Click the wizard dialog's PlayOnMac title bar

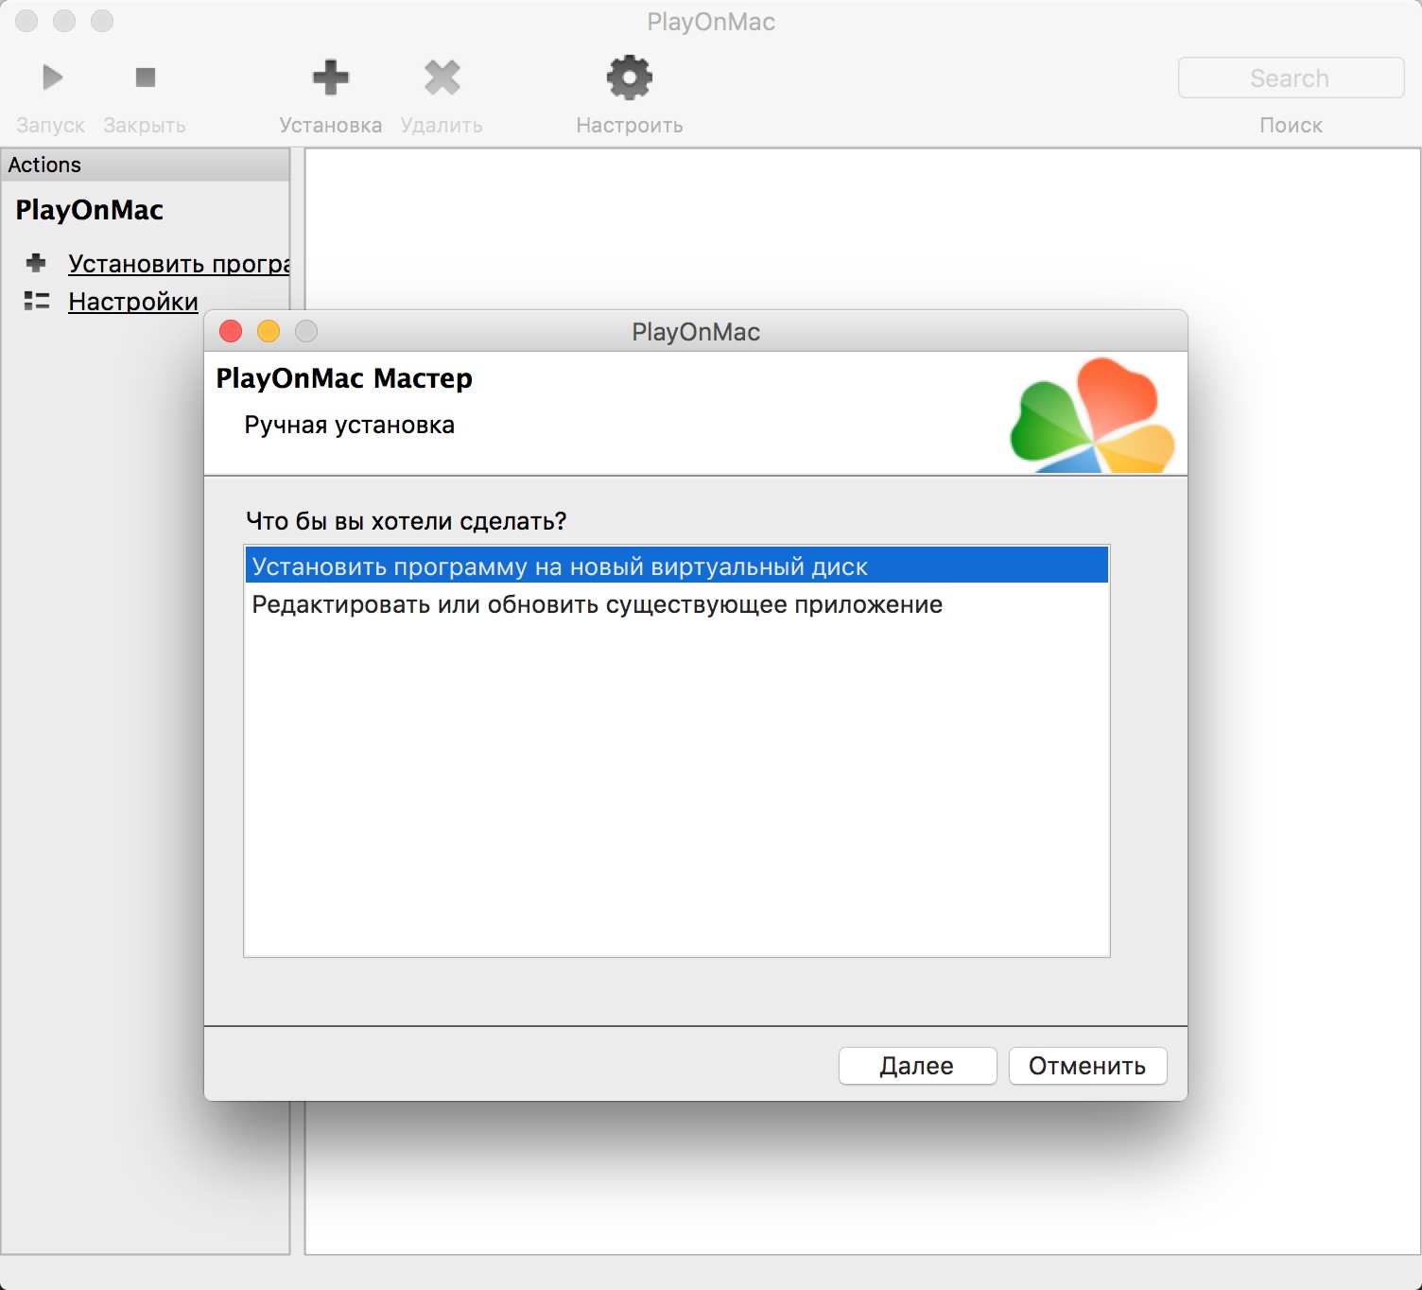click(696, 332)
